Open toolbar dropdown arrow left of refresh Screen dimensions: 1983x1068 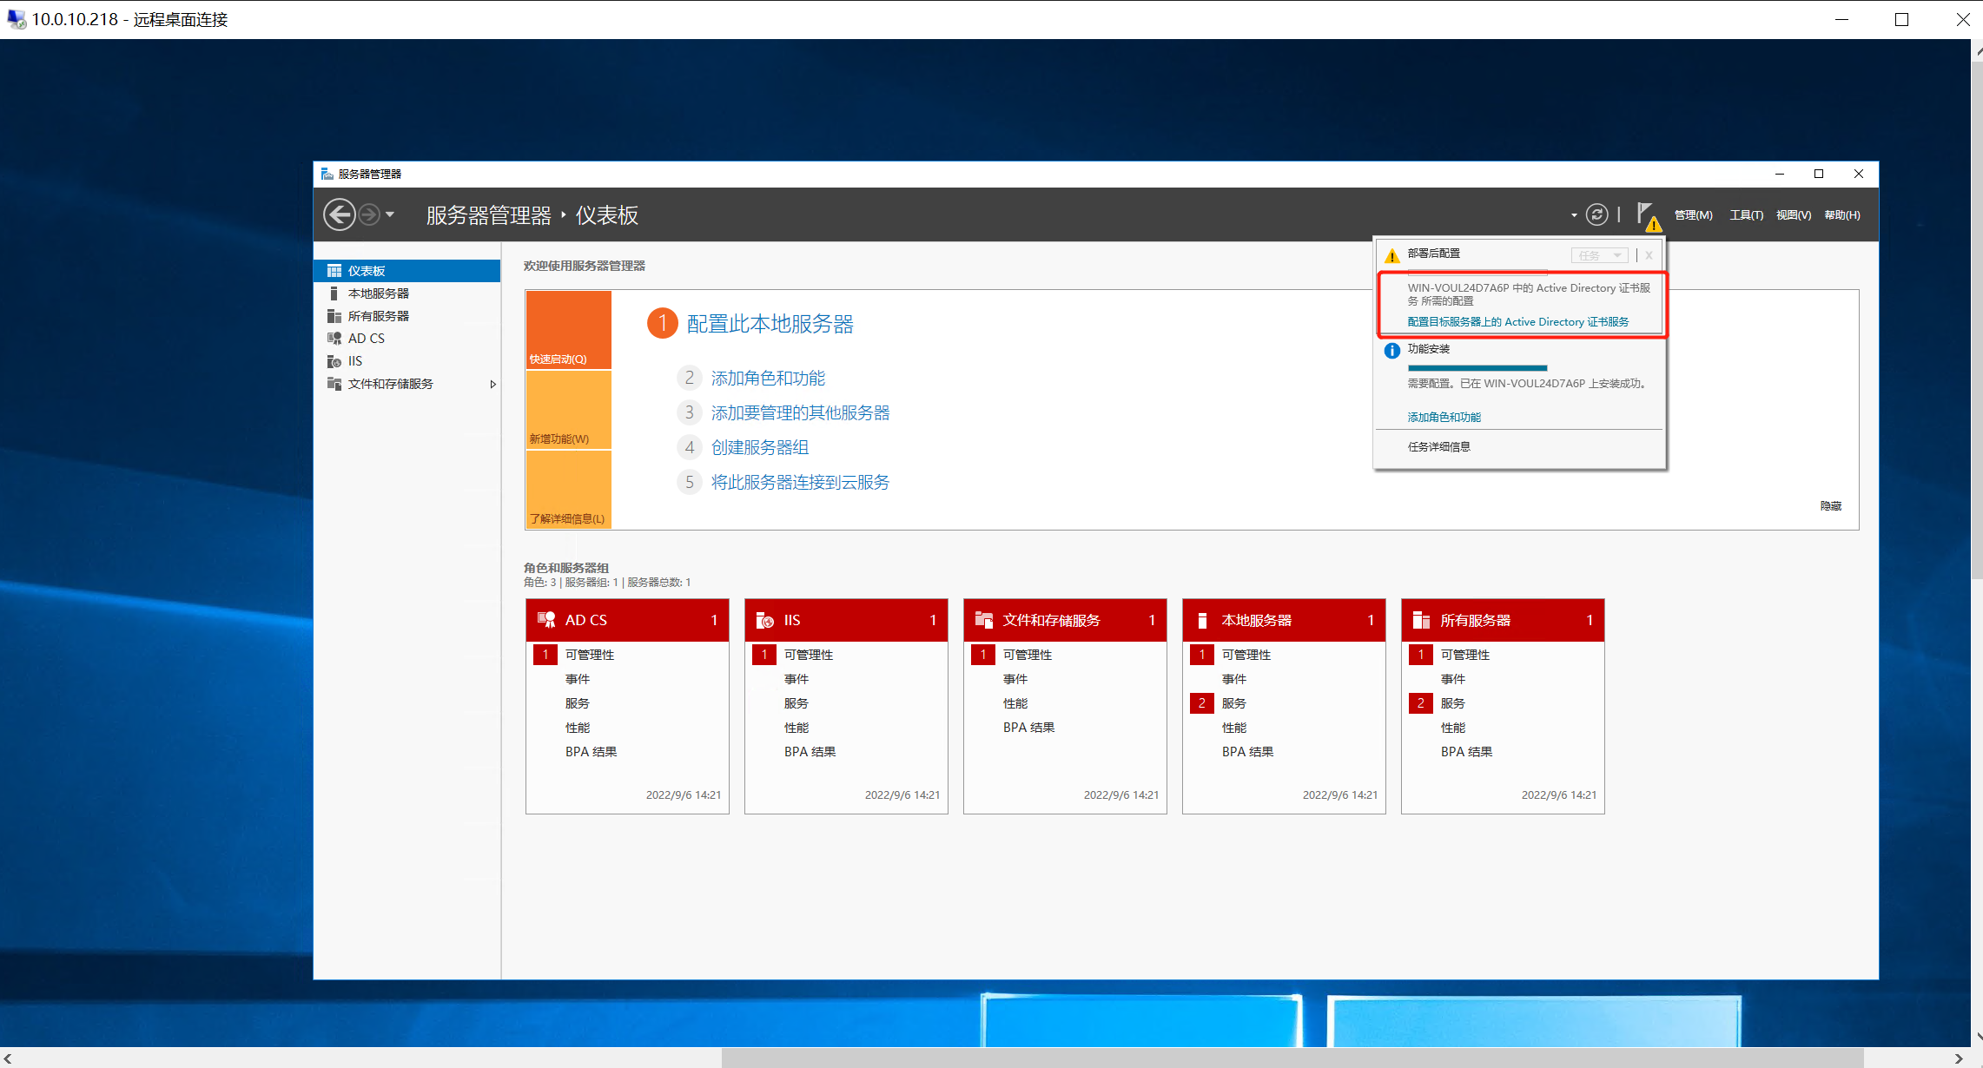pos(1574,215)
